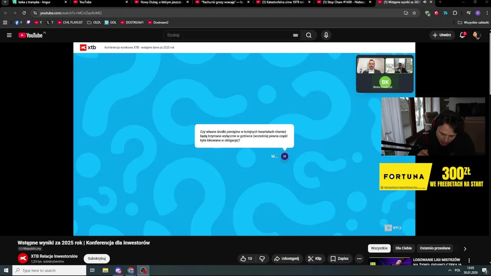Image resolution: width=491 pixels, height=276 pixels.
Task: Open the three-dot more actions menu
Action: click(359, 259)
